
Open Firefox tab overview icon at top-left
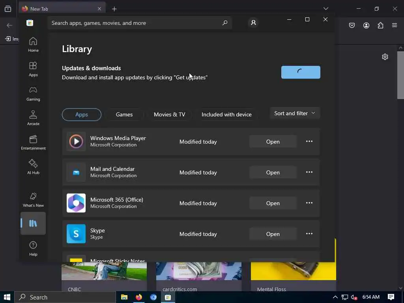click(8, 9)
